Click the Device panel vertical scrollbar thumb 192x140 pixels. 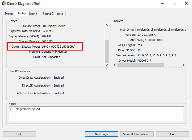107,51
